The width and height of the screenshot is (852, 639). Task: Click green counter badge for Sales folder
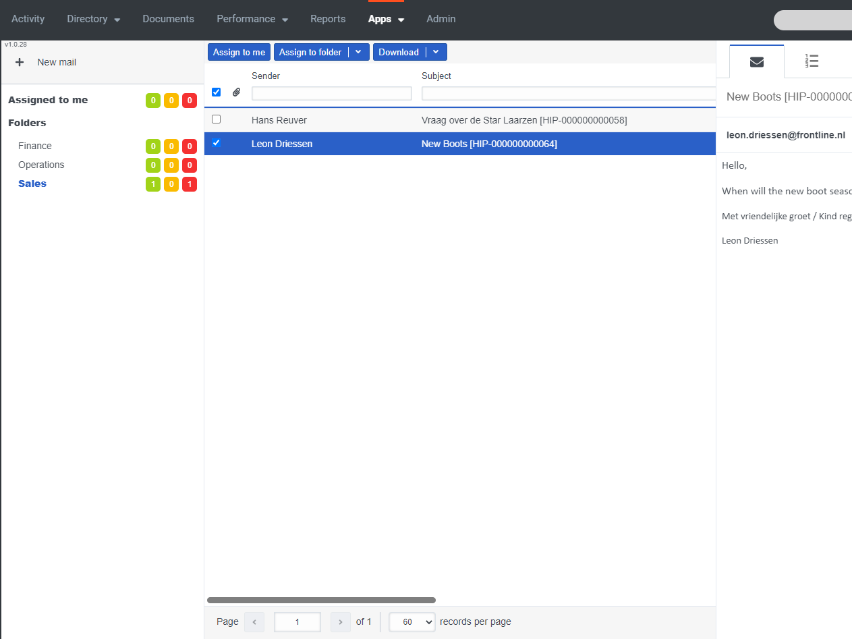point(153,184)
